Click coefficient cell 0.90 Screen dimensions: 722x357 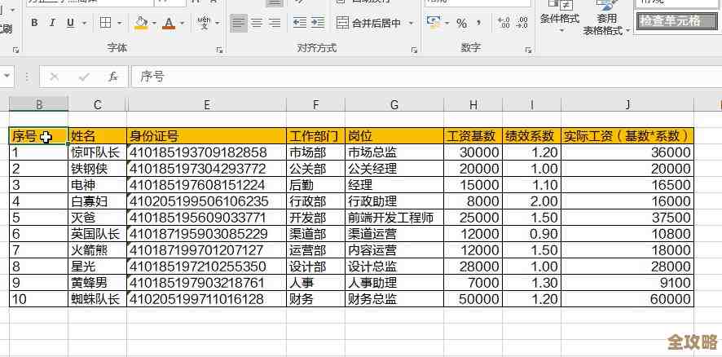[532, 234]
